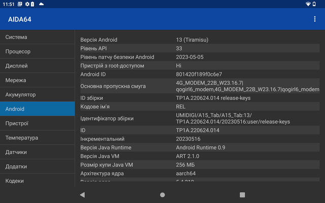Open the Датчики section

(x=37, y=152)
